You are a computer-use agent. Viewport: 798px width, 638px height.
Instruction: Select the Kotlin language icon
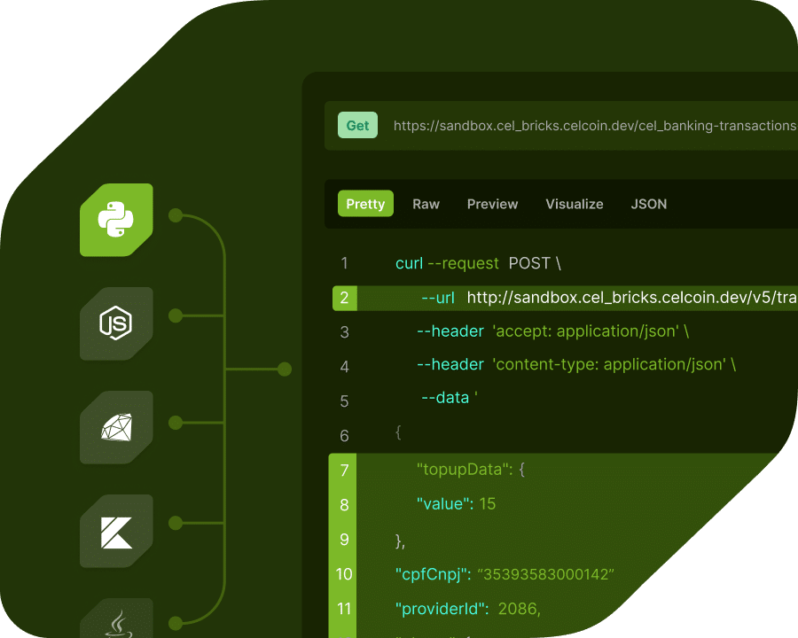[116, 532]
